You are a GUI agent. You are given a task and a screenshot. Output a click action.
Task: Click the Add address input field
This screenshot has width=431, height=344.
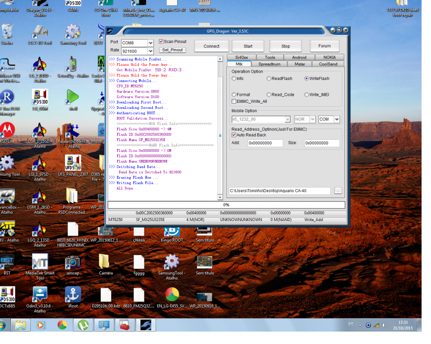click(x=265, y=143)
